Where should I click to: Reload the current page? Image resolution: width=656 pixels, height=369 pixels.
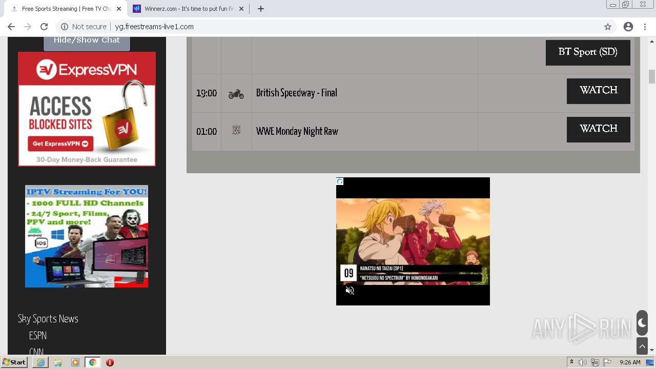point(44,27)
